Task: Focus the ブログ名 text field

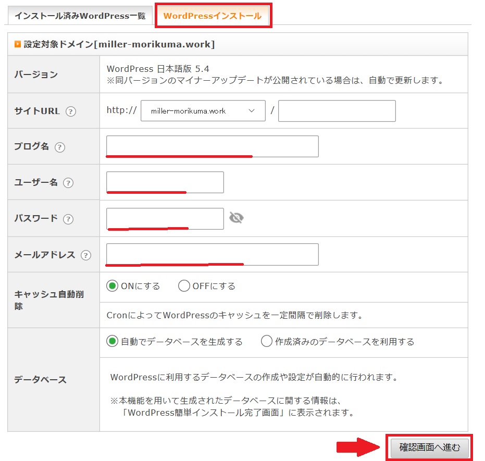Action: pos(212,146)
